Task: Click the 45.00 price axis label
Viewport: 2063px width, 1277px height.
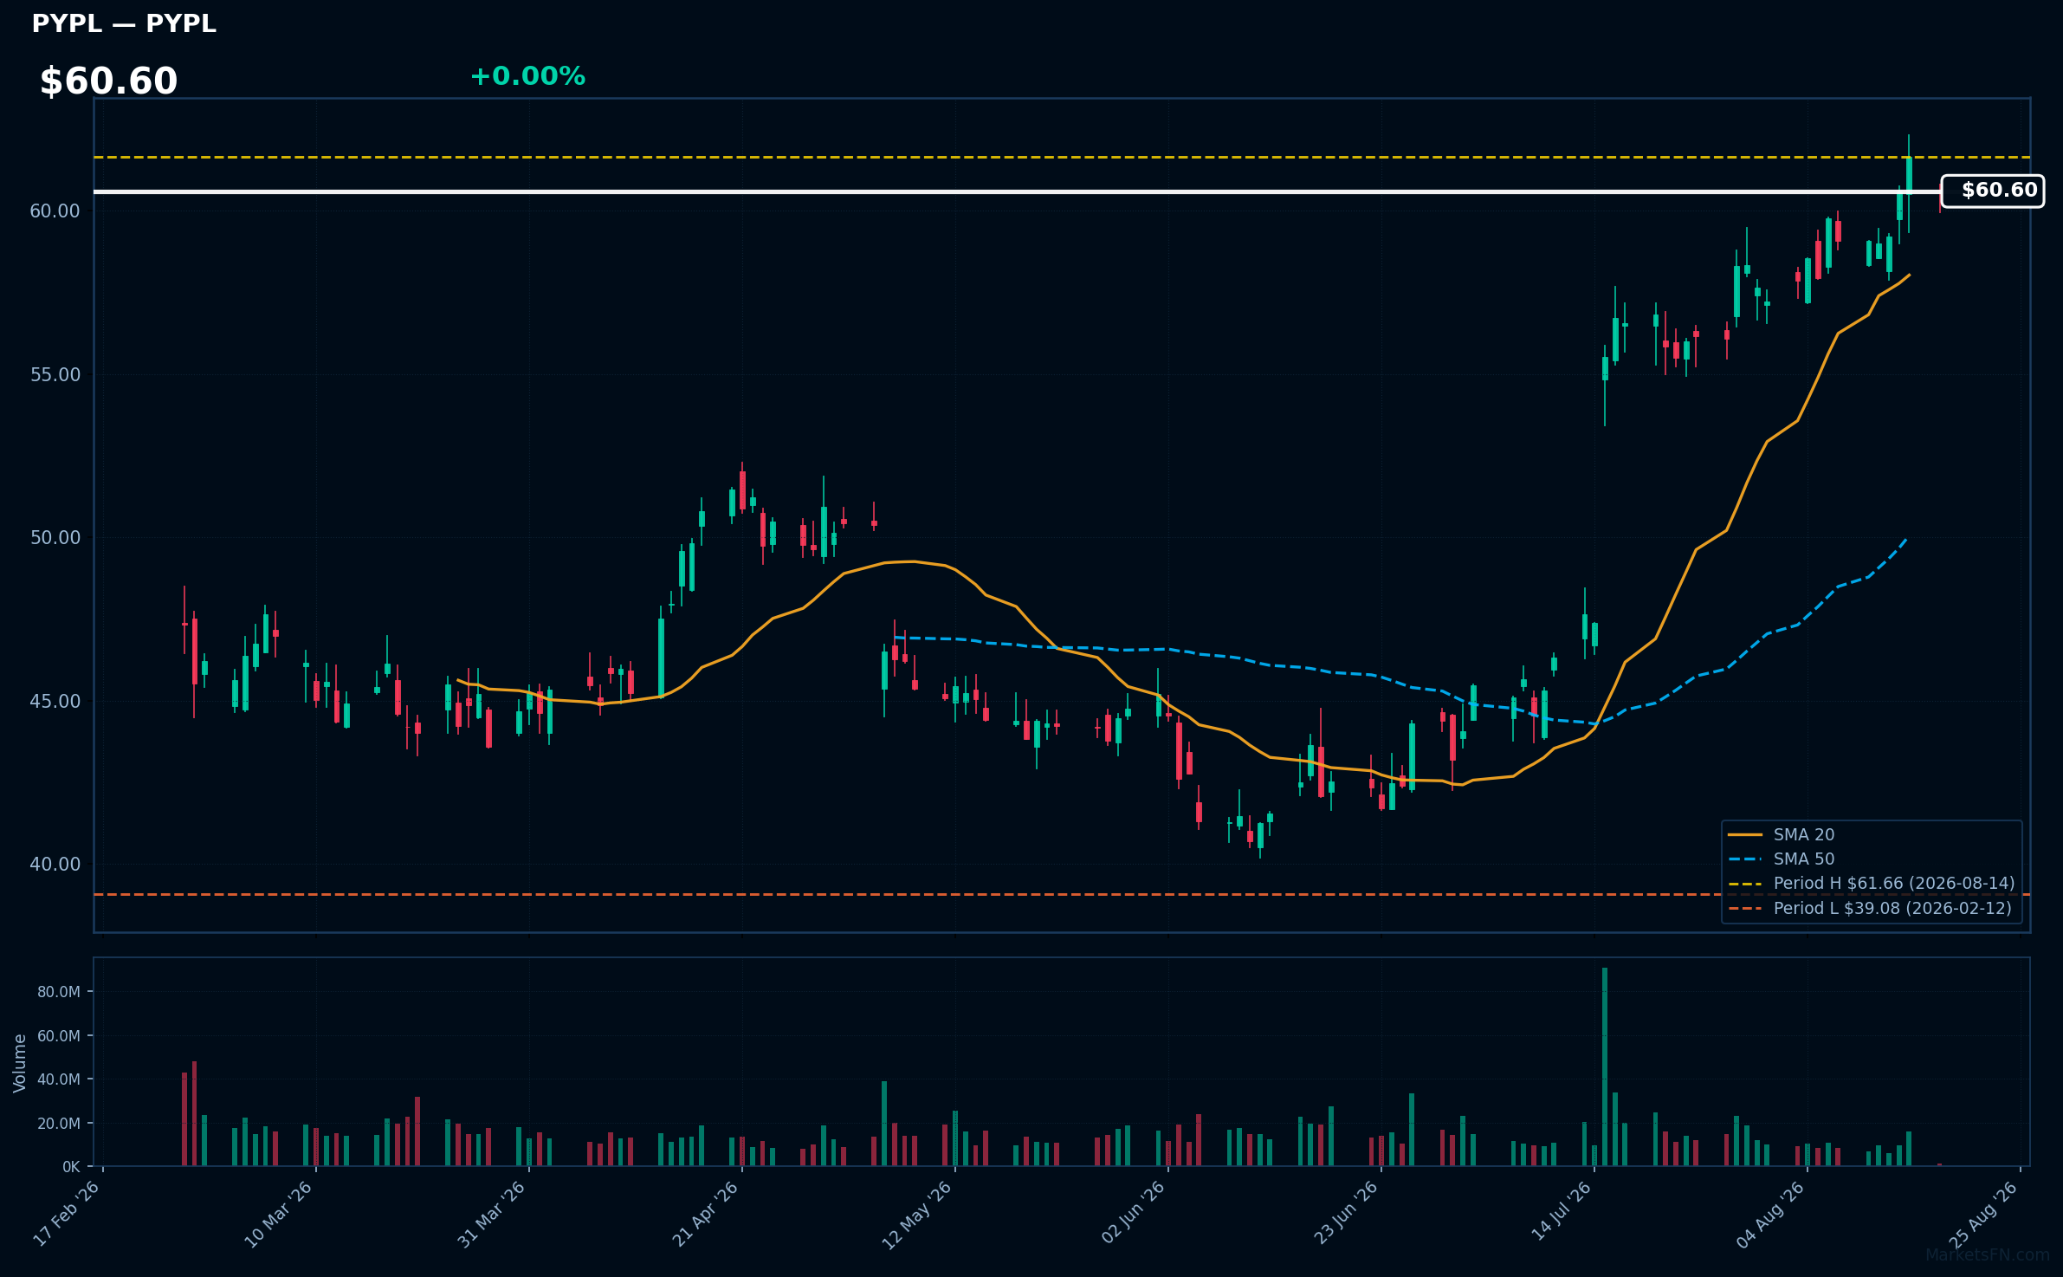Action: (x=55, y=702)
